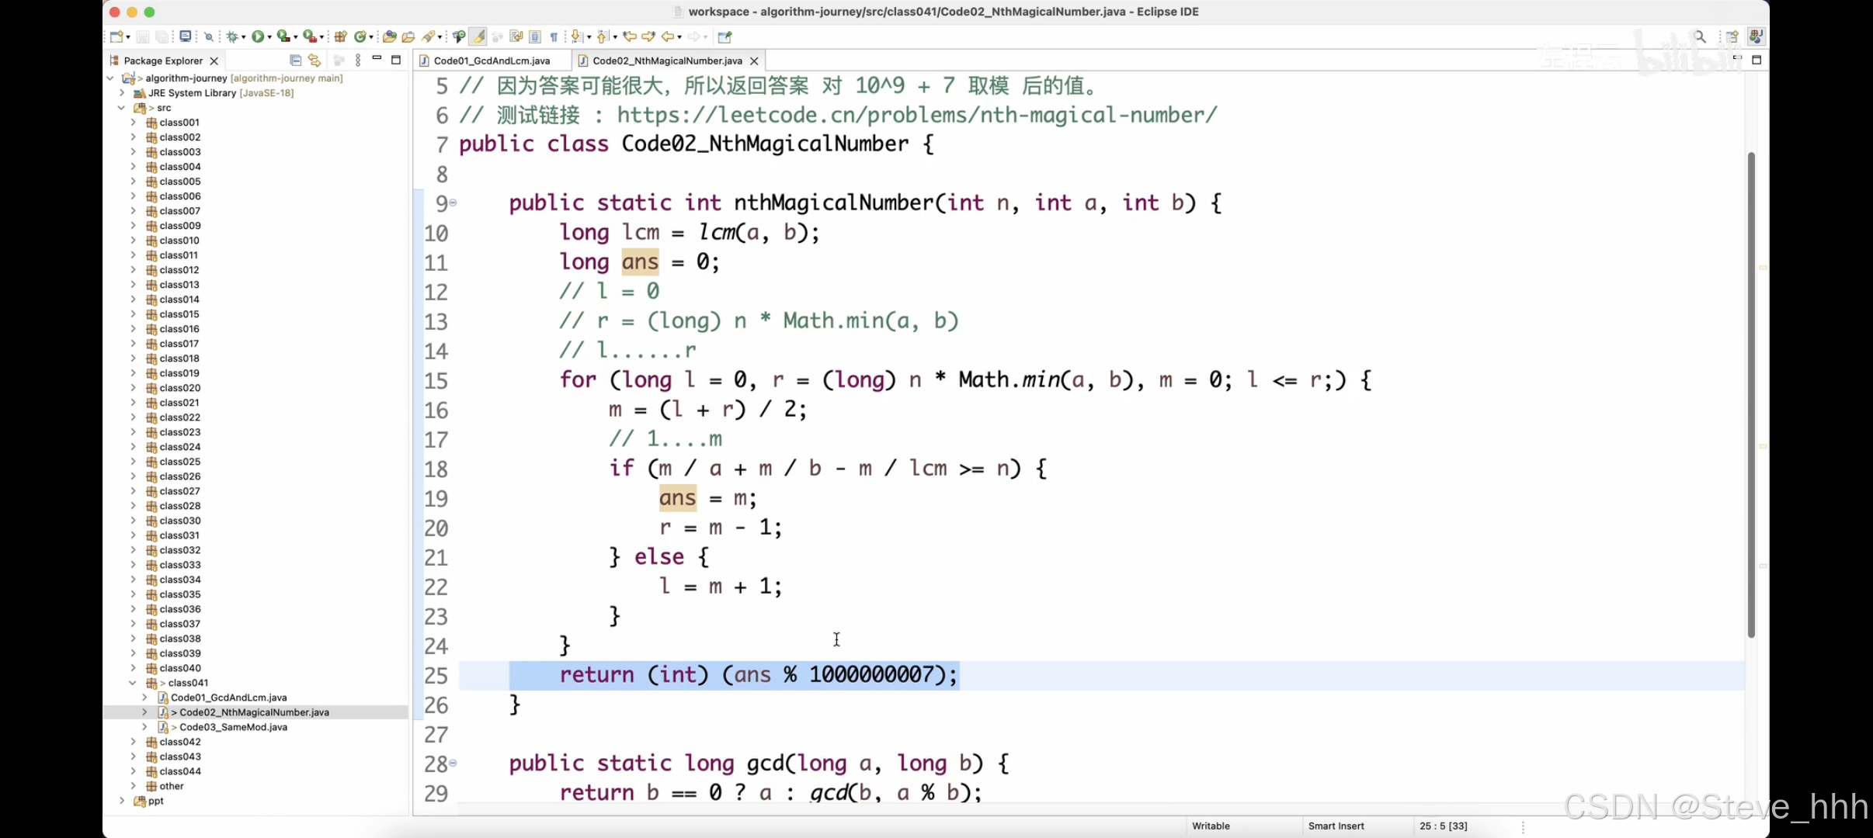Click the Open Type folder icon

390,36
